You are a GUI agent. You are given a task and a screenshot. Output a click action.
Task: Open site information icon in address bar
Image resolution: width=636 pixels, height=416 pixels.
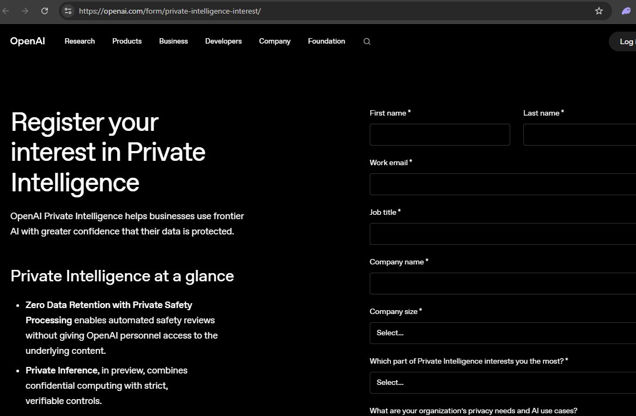(x=68, y=11)
